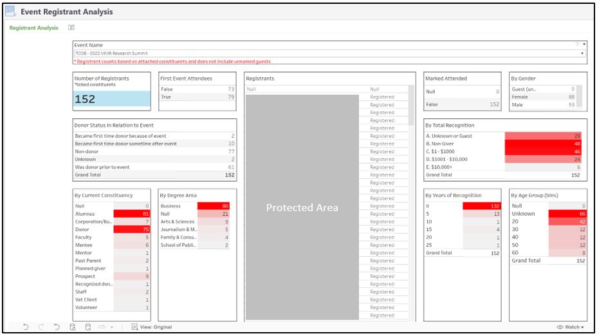
Task: Open the Watch dropdown menu
Action: pyautogui.click(x=570, y=327)
